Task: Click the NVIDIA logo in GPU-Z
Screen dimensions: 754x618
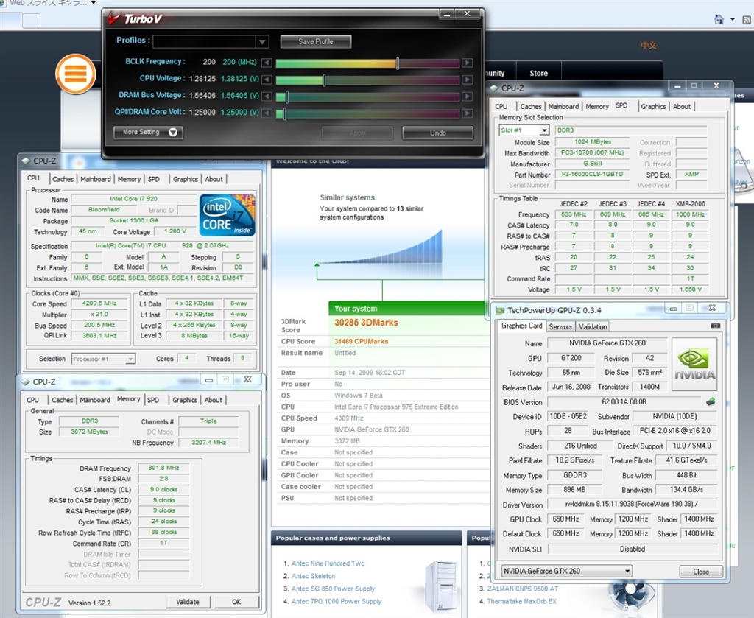Action: 694,364
